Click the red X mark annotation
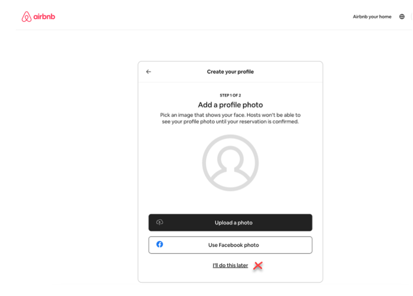This screenshot has height=296, width=413. pos(258,266)
